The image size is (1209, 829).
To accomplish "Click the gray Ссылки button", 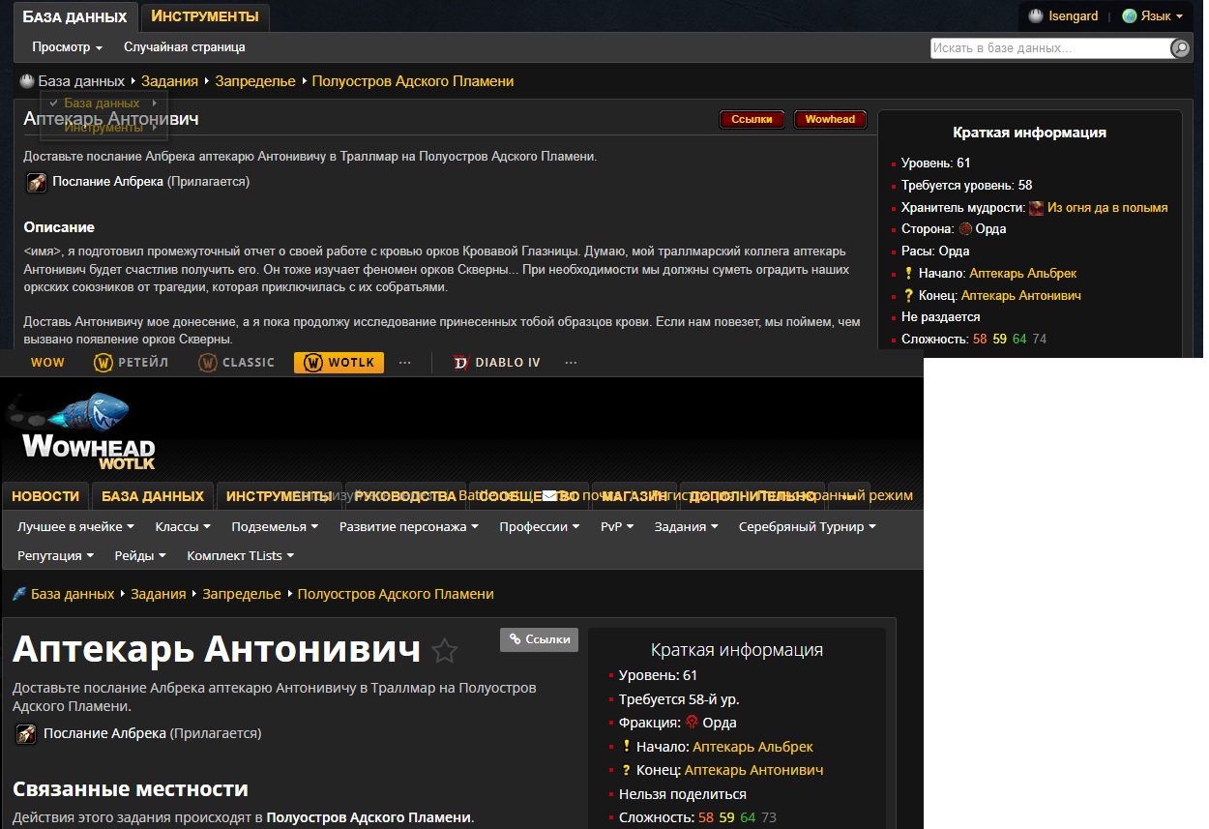I will 540,639.
